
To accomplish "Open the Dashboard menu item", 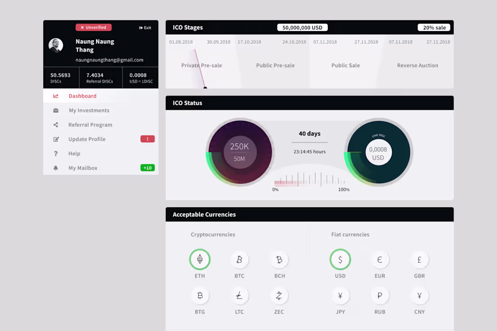I will coord(101,96).
